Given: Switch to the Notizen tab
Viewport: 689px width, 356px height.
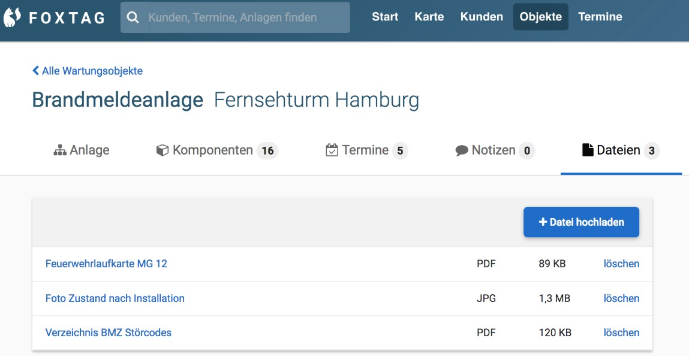Looking at the screenshot, I should tap(495, 150).
